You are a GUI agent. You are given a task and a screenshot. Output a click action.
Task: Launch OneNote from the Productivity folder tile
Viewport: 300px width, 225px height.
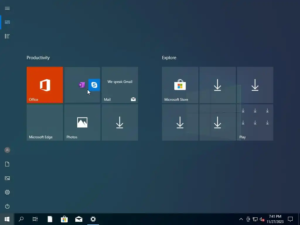click(x=82, y=85)
